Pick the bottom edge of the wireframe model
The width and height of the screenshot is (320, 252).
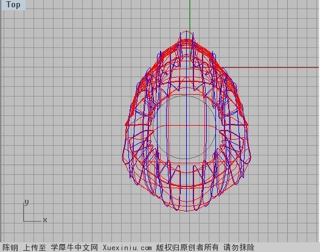click(186, 210)
